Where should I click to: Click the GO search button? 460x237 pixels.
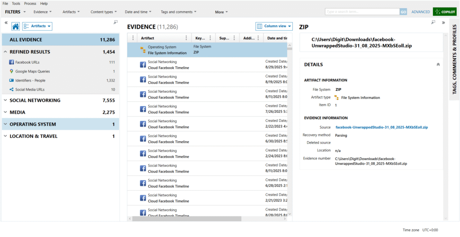coord(403,12)
